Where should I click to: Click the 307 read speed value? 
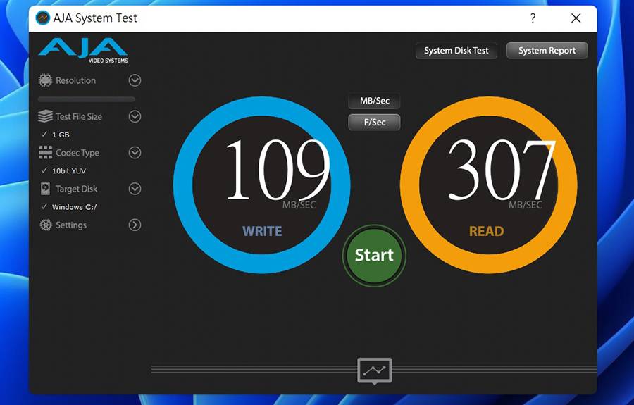point(502,169)
